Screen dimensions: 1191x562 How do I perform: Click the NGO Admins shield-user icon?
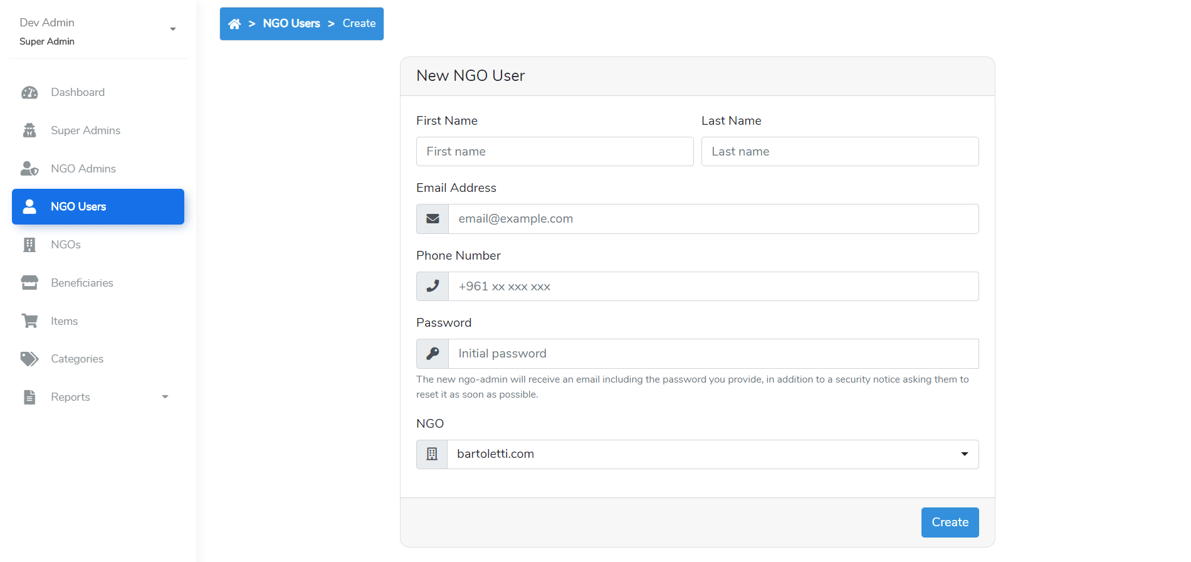click(29, 169)
